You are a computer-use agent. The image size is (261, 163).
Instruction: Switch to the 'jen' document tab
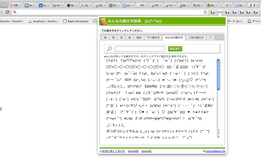coord(126,5)
